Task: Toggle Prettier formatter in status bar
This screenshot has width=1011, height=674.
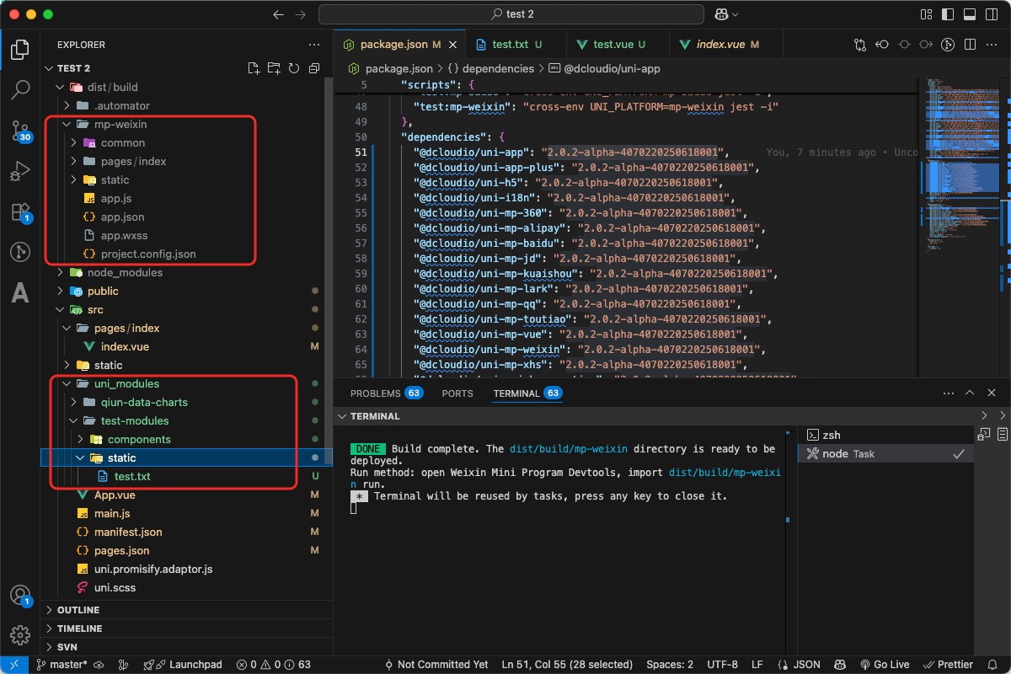Action: [x=948, y=665]
